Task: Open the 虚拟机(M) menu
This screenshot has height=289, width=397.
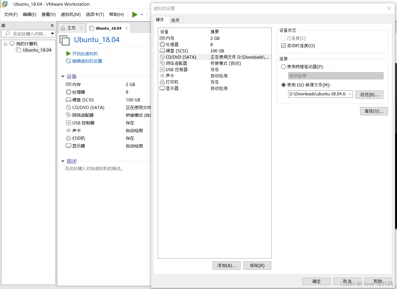Action: point(71,15)
